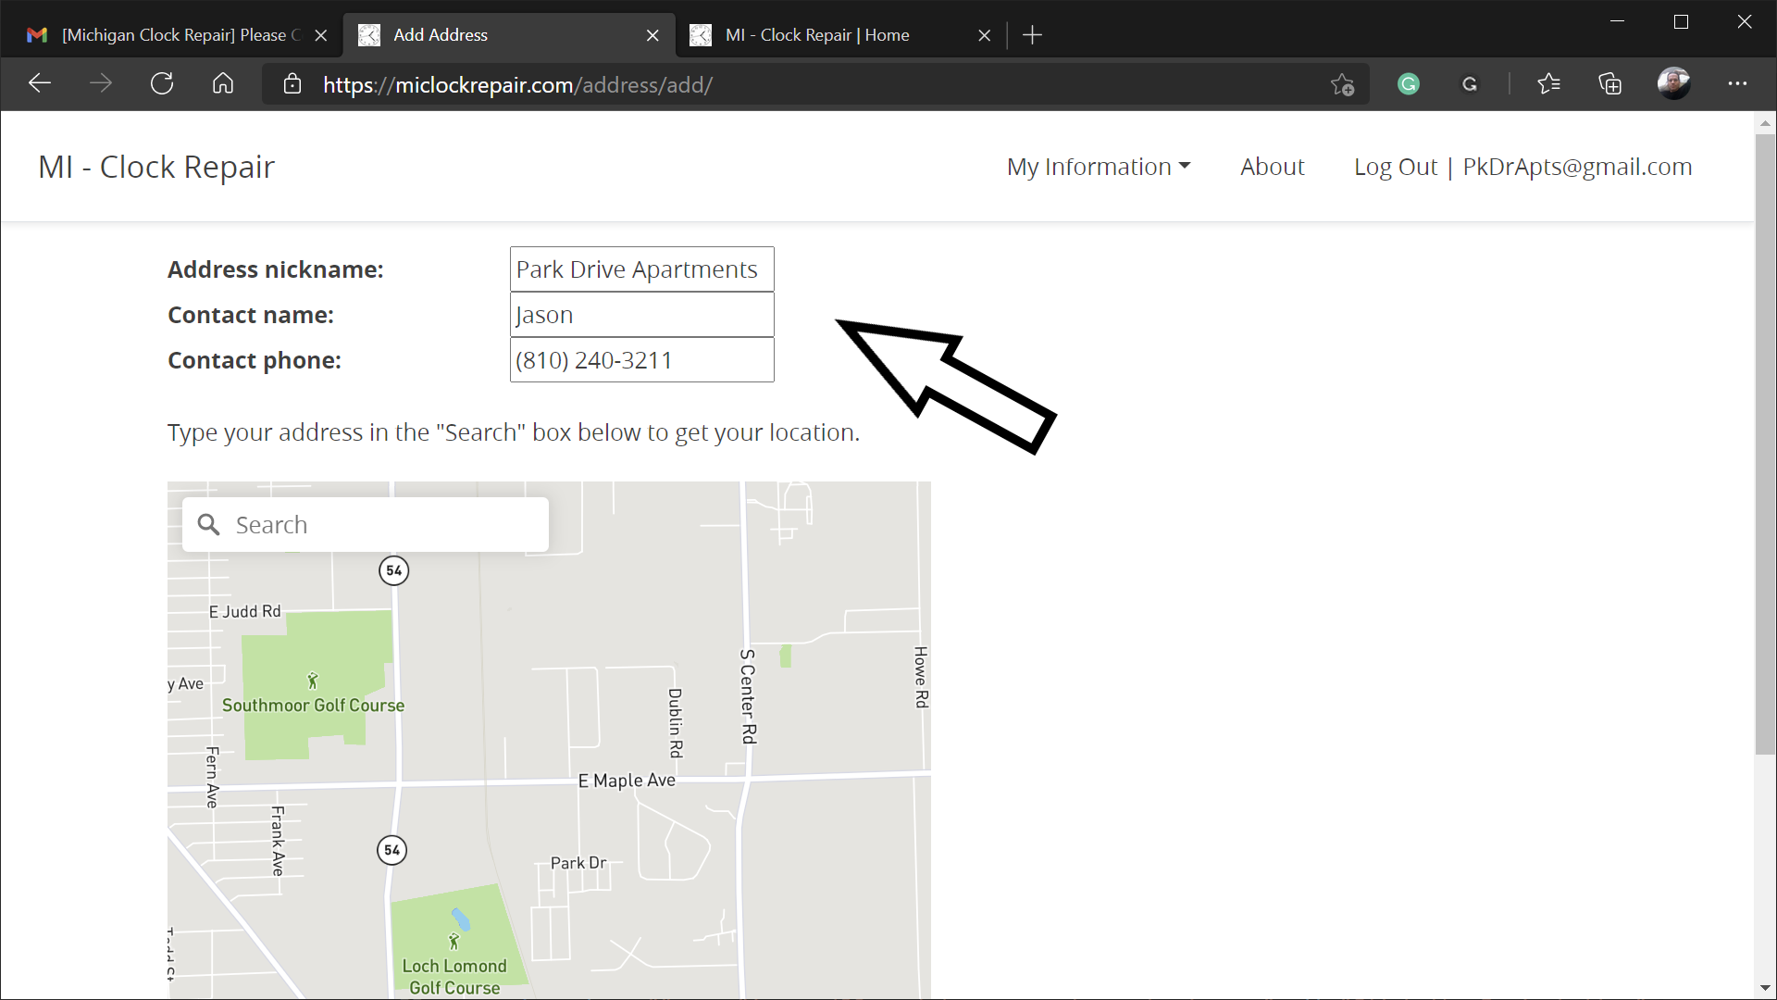1777x1000 pixels.
Task: Click the forward navigation arrow button
Action: tap(101, 83)
